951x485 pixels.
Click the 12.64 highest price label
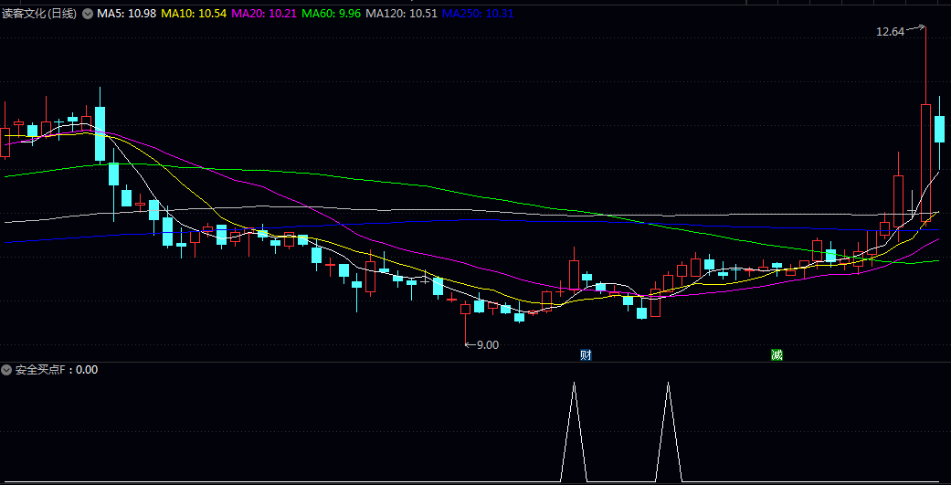click(x=889, y=31)
